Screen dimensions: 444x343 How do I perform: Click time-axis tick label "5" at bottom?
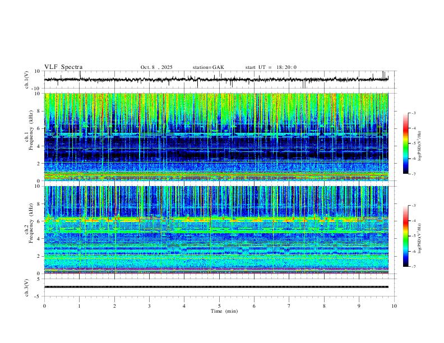(x=219, y=306)
